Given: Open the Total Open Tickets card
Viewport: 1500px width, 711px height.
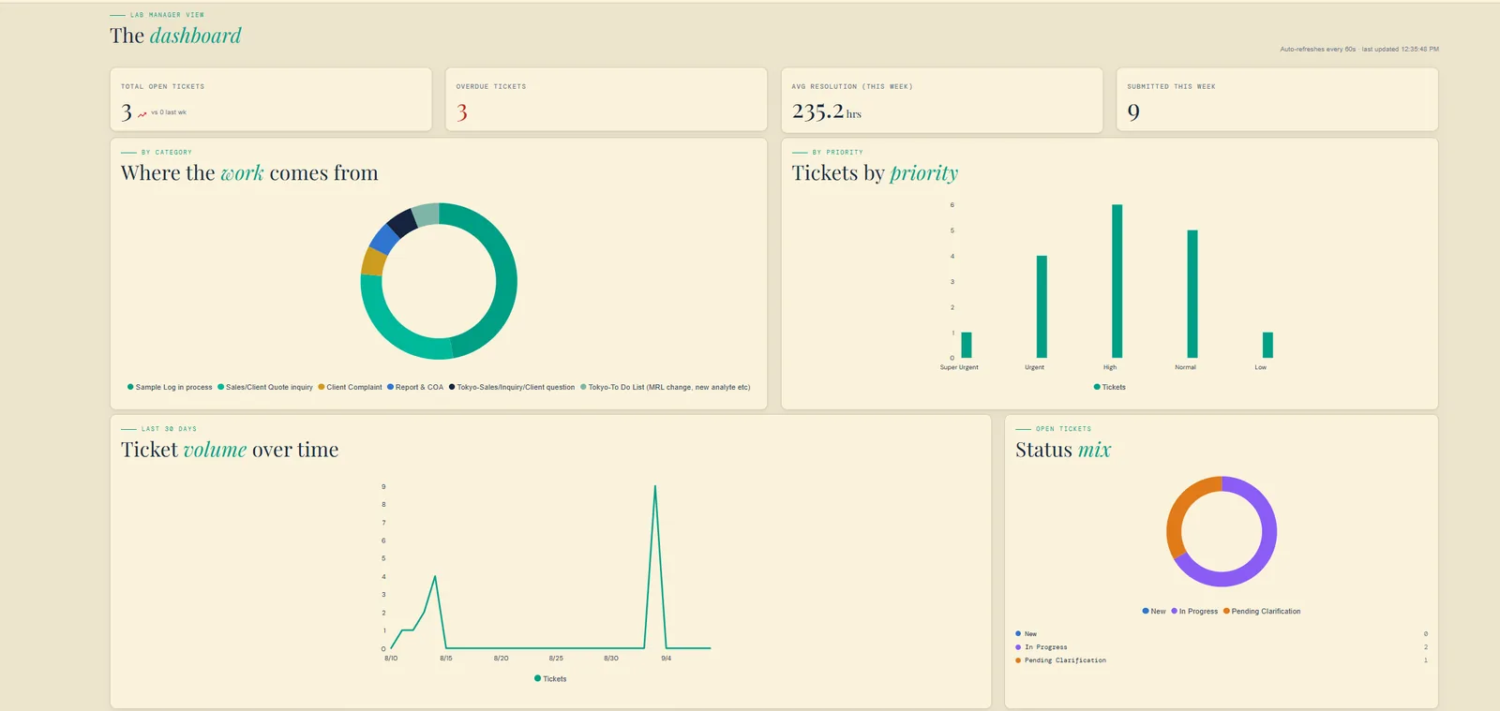Looking at the screenshot, I should coord(271,99).
